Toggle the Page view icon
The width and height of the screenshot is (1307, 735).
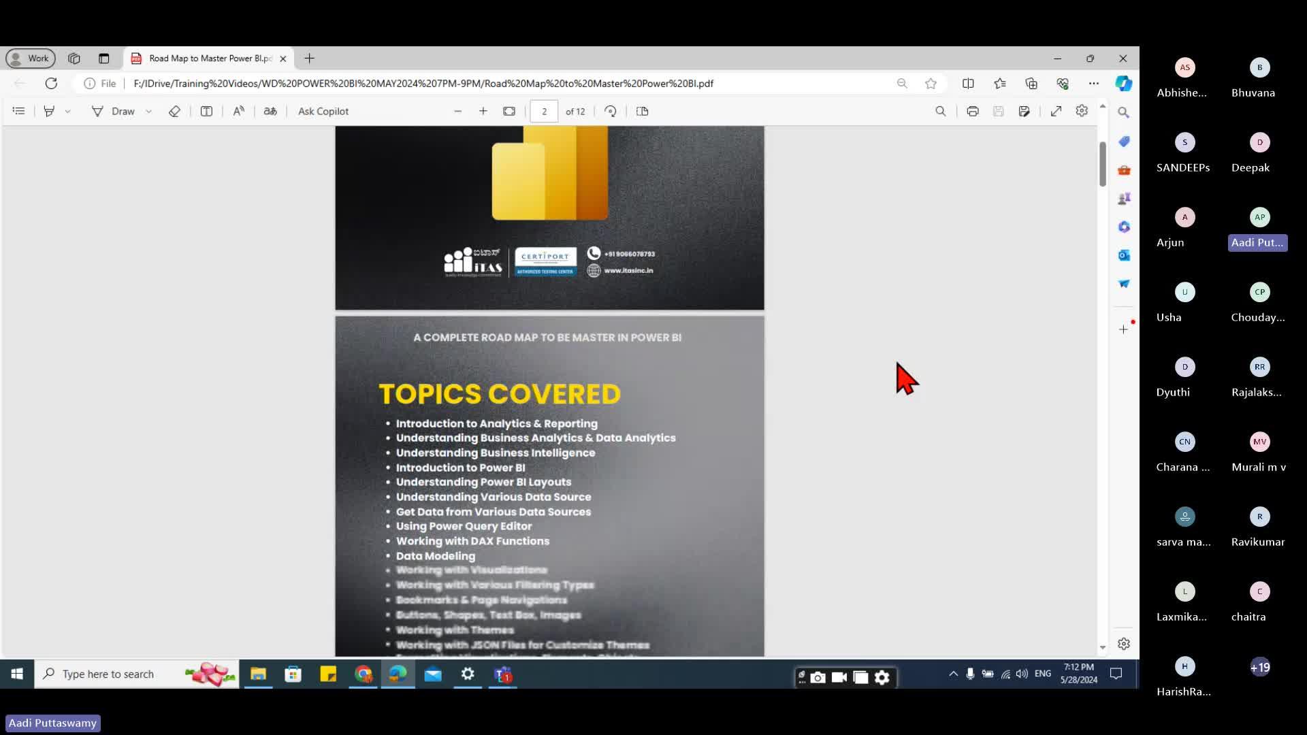coord(642,111)
